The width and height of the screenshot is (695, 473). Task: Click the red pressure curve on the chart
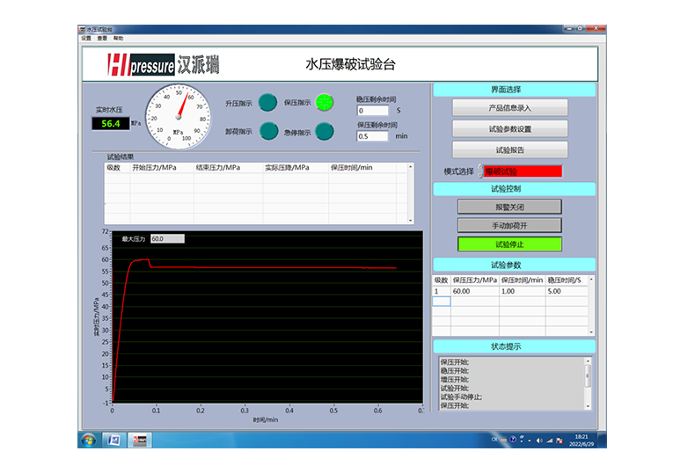click(266, 267)
